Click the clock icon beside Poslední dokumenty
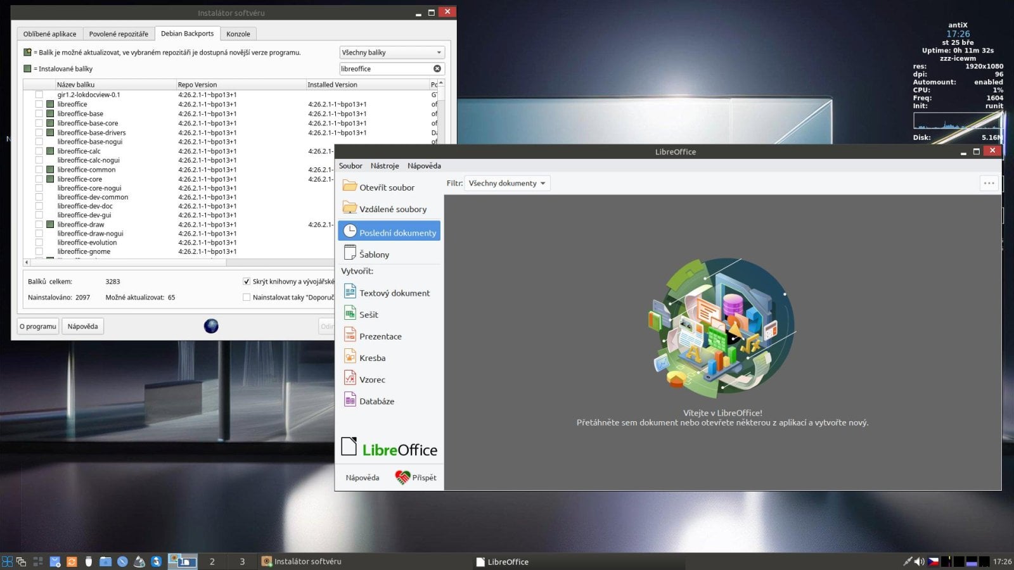The width and height of the screenshot is (1014, 570). [350, 231]
